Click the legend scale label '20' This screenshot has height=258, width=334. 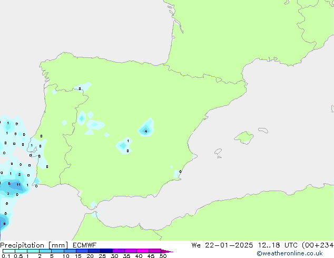click(90, 256)
